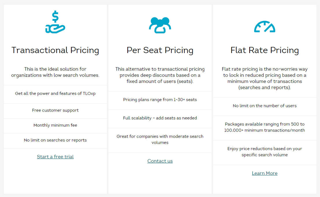Select the row stating Pricing plans range from 1-30+ seats
Image resolution: width=320 pixels, height=197 pixels.
tap(160, 100)
